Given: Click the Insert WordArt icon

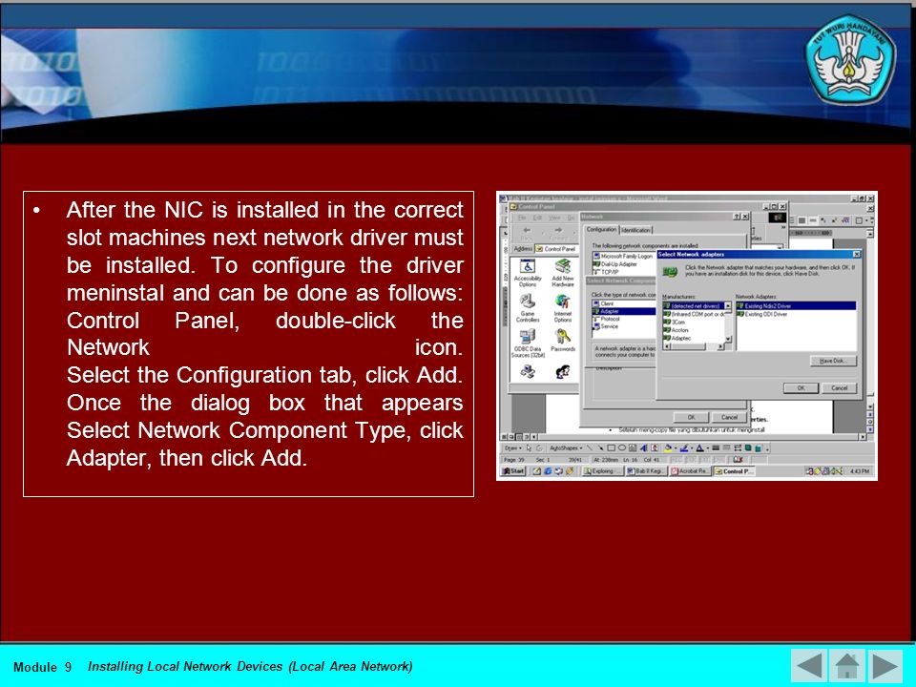Looking at the screenshot, I should (643, 448).
